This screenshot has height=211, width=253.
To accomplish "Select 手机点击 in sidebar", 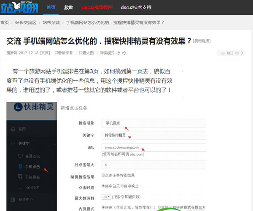I will (x=32, y=167).
